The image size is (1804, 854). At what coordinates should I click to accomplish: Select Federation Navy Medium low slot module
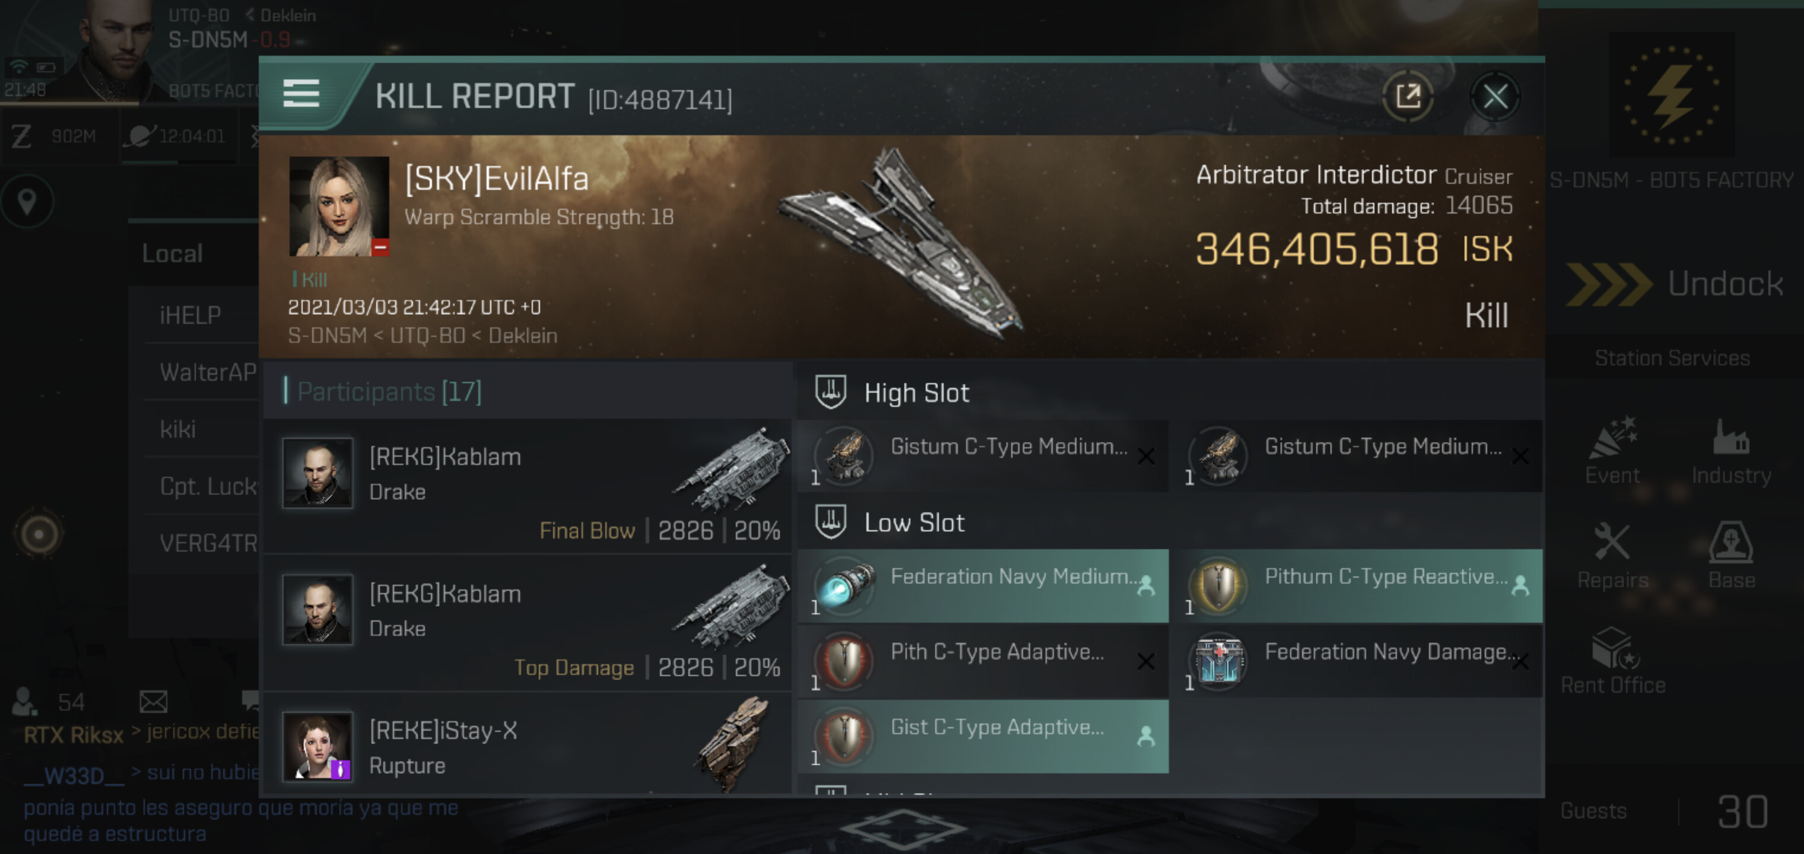pos(983,586)
